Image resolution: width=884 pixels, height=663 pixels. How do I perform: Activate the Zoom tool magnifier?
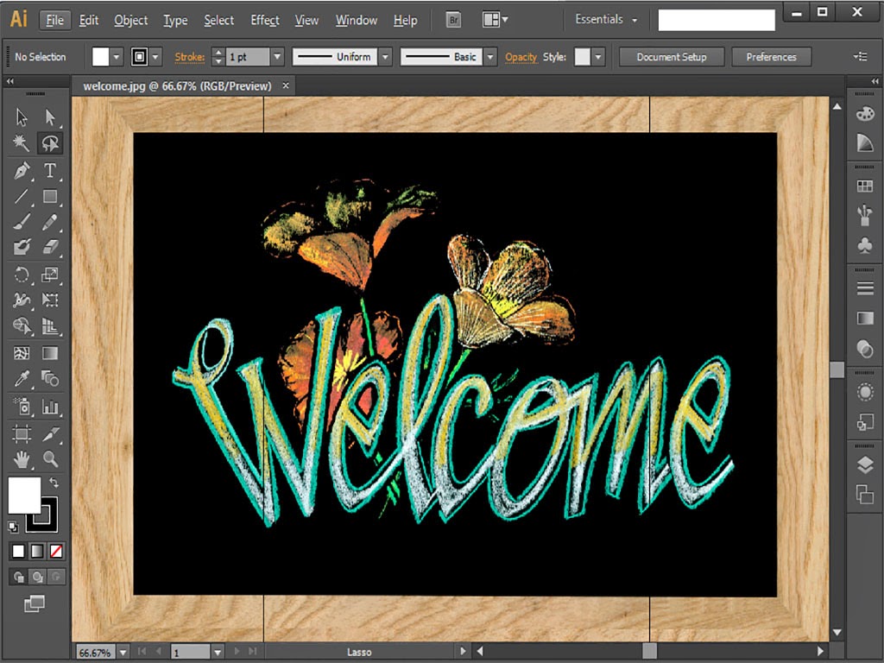coord(50,458)
